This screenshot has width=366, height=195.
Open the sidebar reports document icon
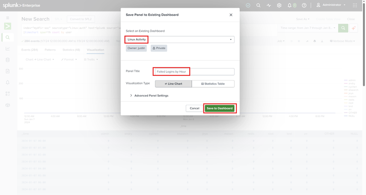pyautogui.click(x=8, y=71)
